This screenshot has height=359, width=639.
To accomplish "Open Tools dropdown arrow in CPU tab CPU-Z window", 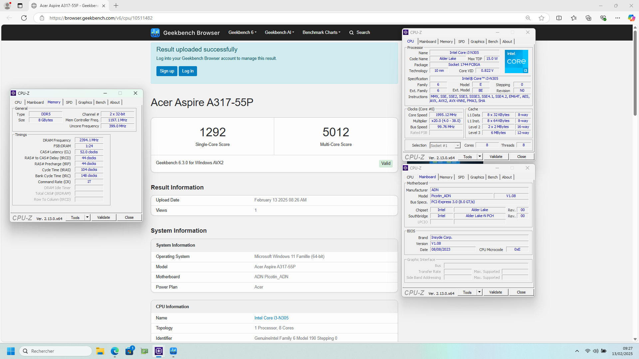I will pyautogui.click(x=480, y=157).
